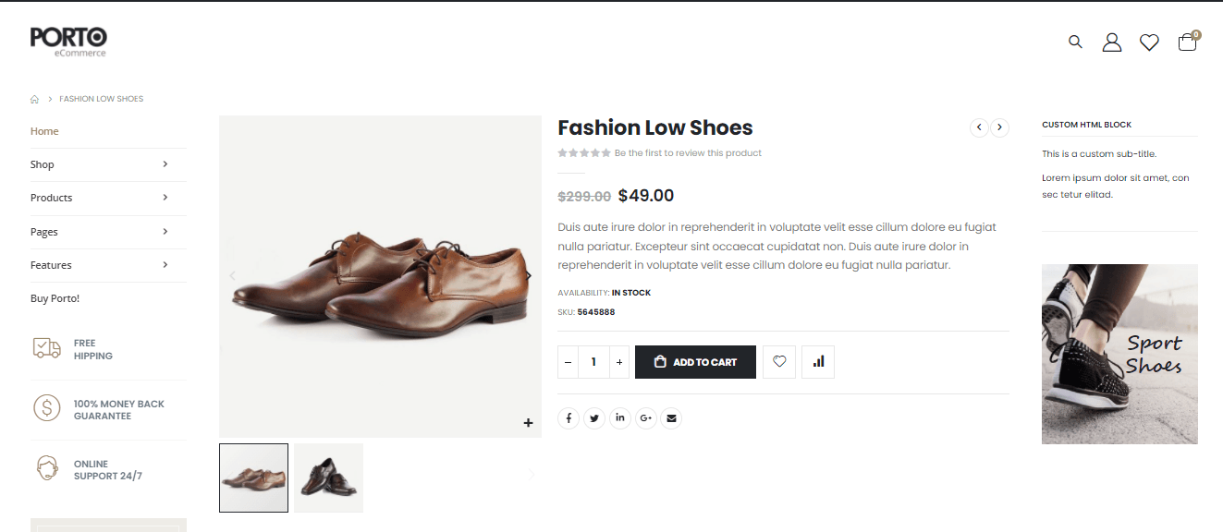View wishlist via heart icon in header
This screenshot has width=1223, height=532.
(1149, 42)
